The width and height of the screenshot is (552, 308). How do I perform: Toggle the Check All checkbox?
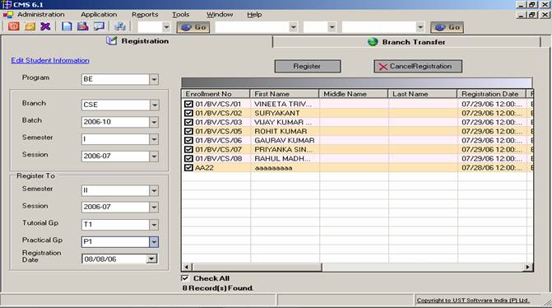[185, 278]
